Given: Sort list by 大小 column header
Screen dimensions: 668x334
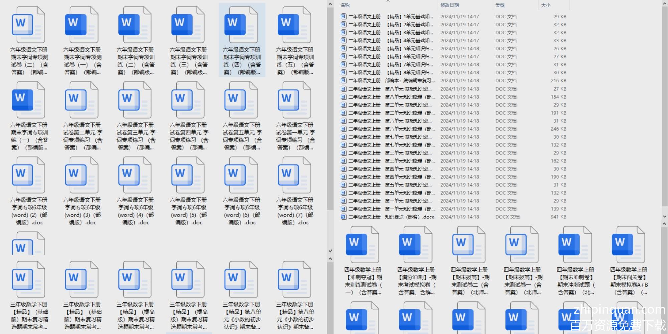Looking at the screenshot, I should 546,5.
